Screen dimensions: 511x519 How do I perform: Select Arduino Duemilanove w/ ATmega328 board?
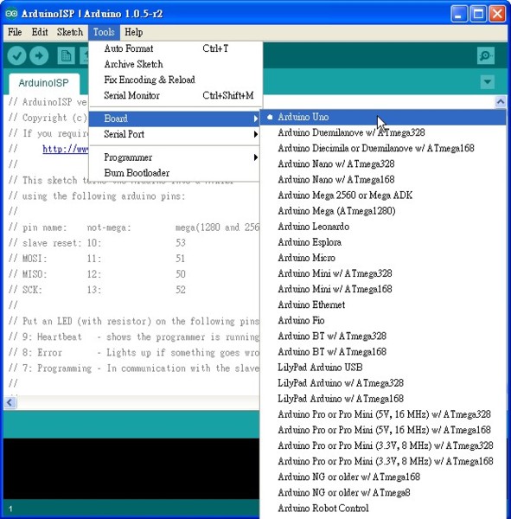coord(383,132)
